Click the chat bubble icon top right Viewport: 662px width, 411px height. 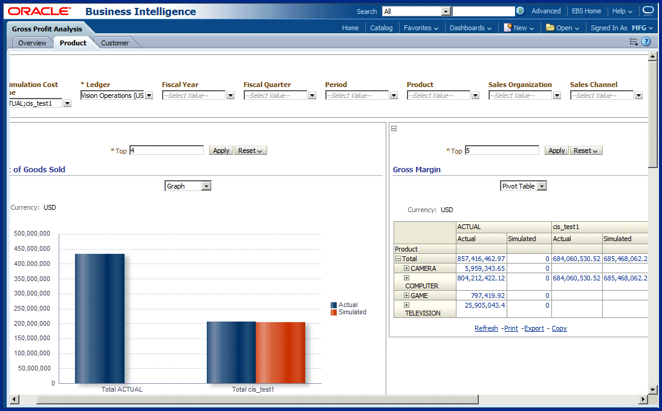[647, 10]
